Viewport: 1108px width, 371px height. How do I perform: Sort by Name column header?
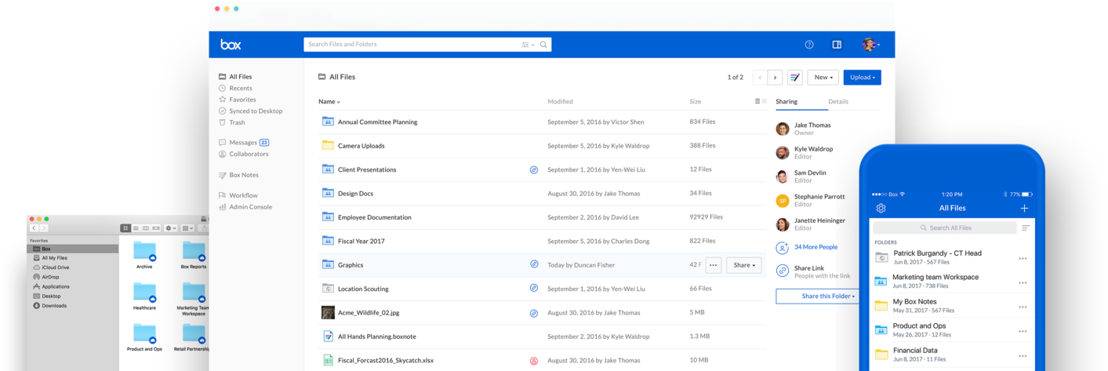(329, 102)
